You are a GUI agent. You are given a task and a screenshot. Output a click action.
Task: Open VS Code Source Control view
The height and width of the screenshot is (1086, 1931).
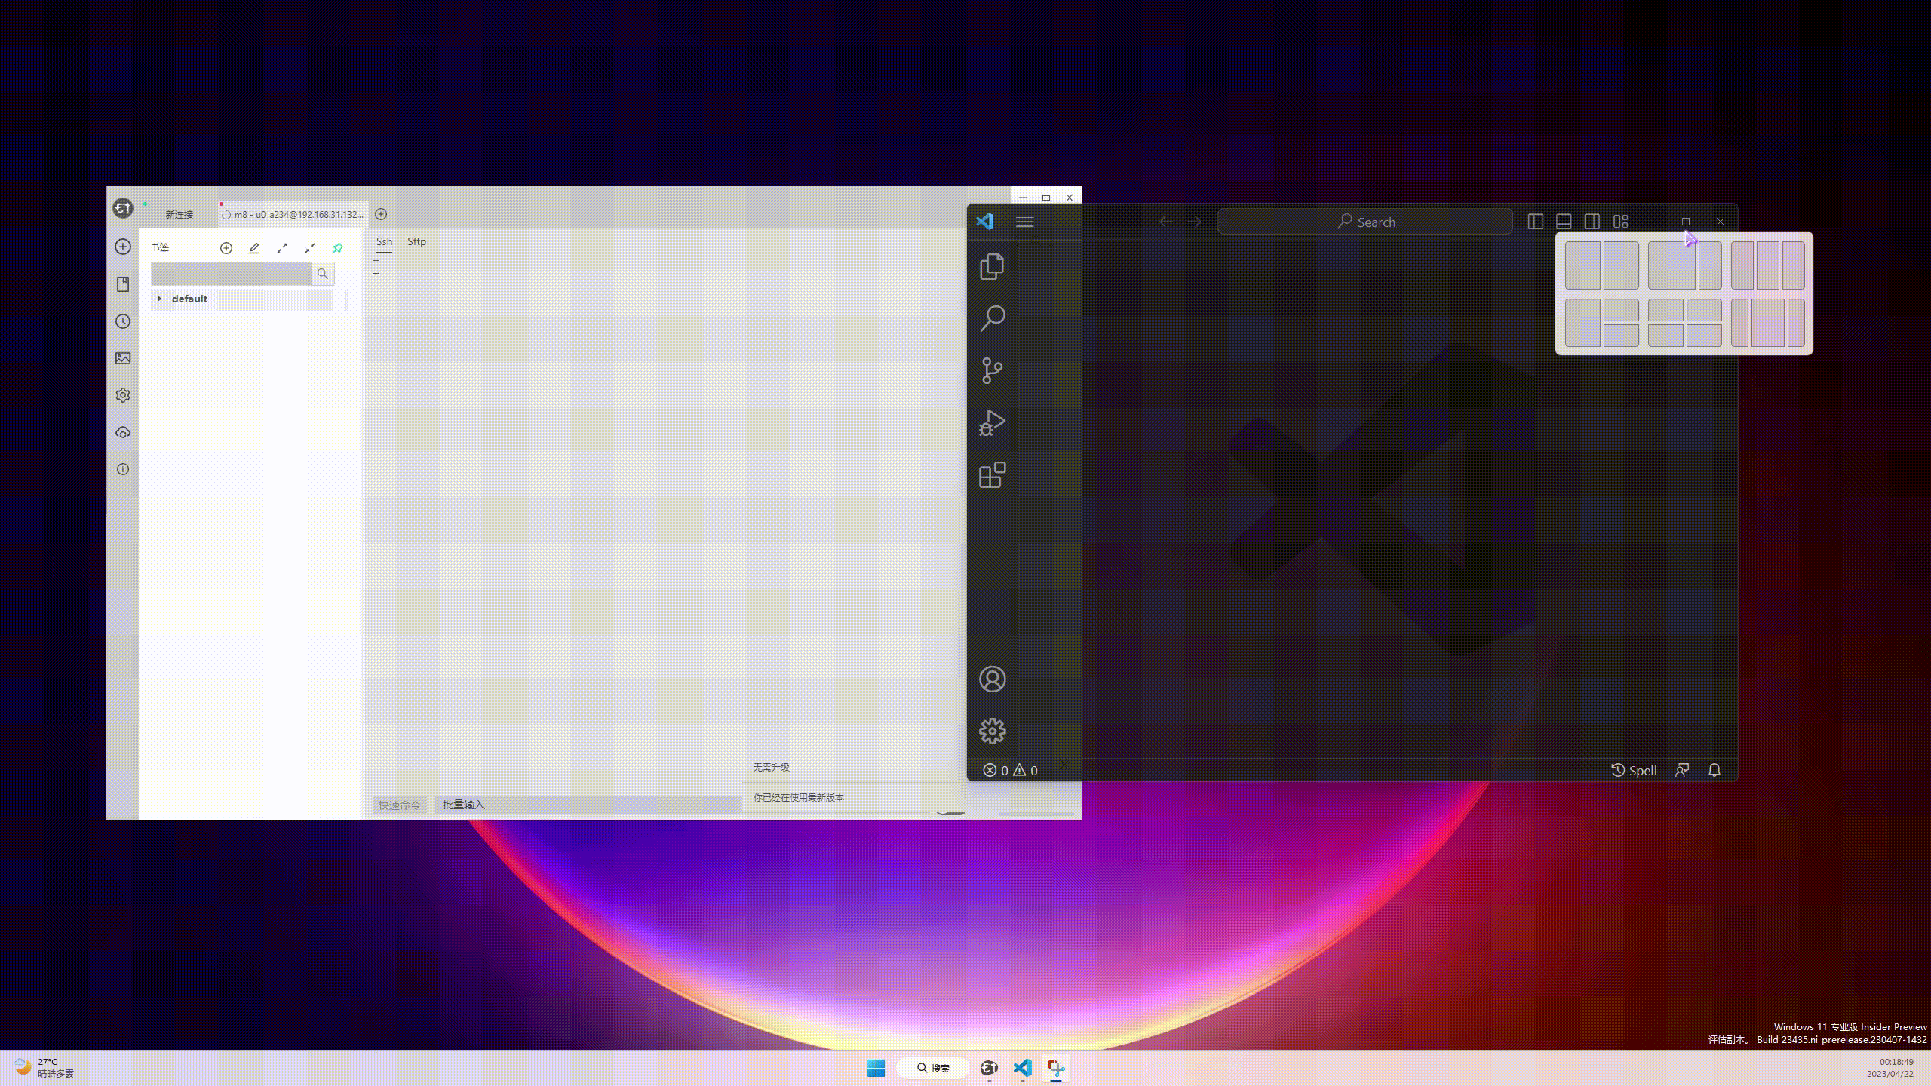[992, 370]
